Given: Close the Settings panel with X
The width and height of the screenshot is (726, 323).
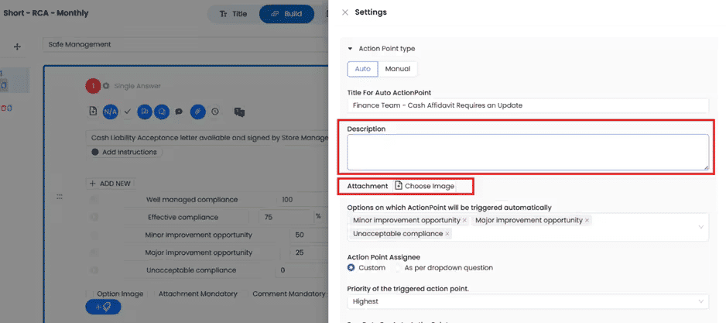Looking at the screenshot, I should coord(344,12).
